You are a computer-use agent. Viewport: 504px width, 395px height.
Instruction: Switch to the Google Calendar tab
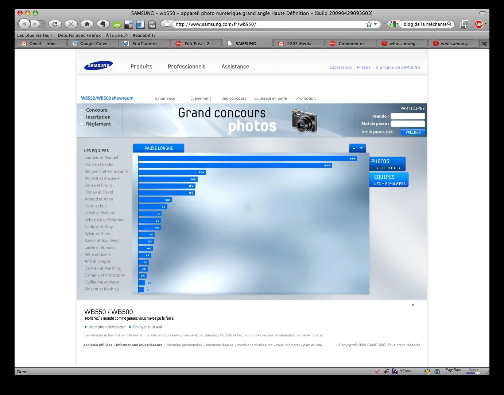point(93,44)
